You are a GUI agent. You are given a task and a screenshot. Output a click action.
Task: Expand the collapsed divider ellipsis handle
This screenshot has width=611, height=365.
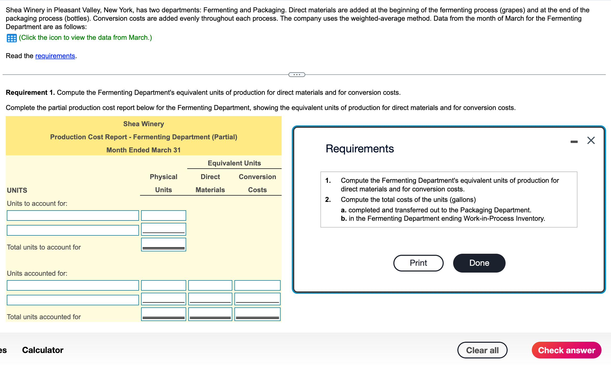coord(297,75)
